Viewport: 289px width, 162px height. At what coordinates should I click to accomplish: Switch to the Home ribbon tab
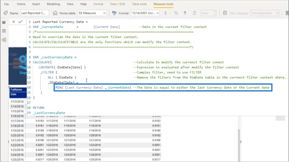coord(21,4)
